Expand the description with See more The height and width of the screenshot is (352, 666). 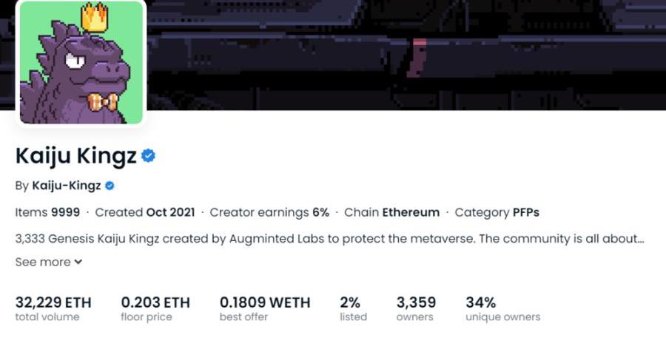coord(43,262)
